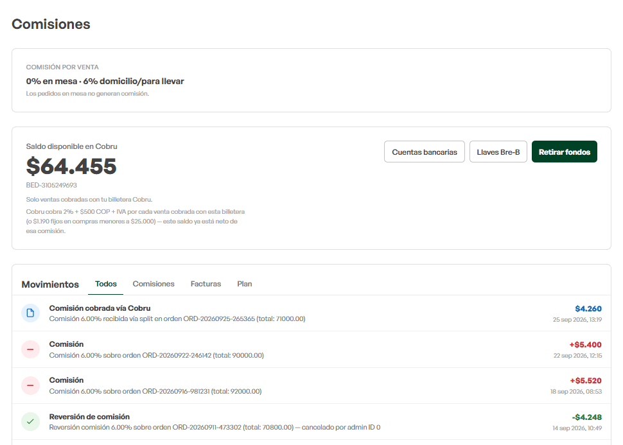Click the $4.260 commission amount

click(x=588, y=309)
